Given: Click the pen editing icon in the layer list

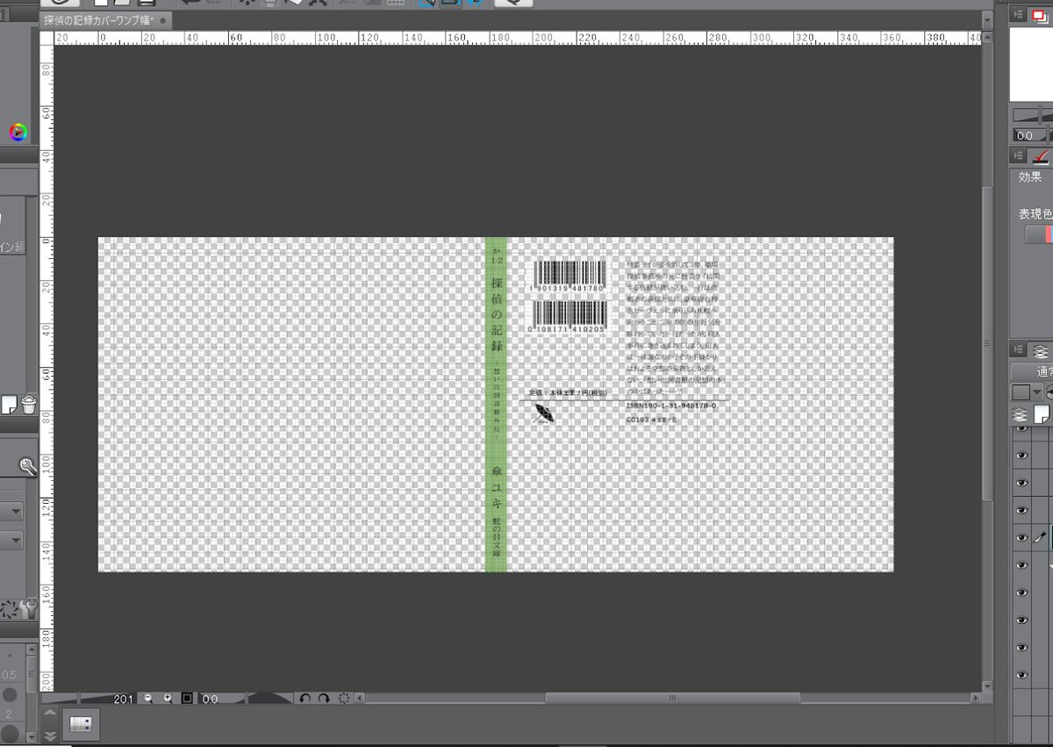Looking at the screenshot, I should coord(1039,537).
